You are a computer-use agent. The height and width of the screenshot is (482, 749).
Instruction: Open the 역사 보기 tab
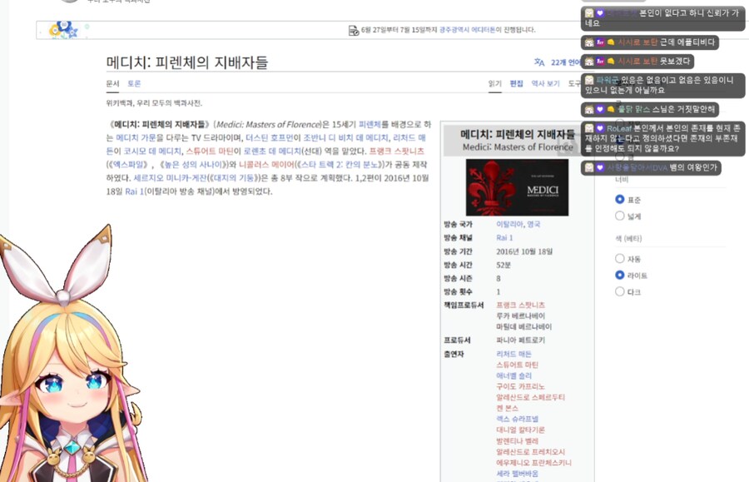pos(545,83)
